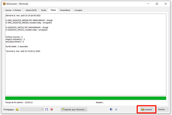172x115 pixels.
Task: Open the Paramètres tab
Action: coord(65,10)
